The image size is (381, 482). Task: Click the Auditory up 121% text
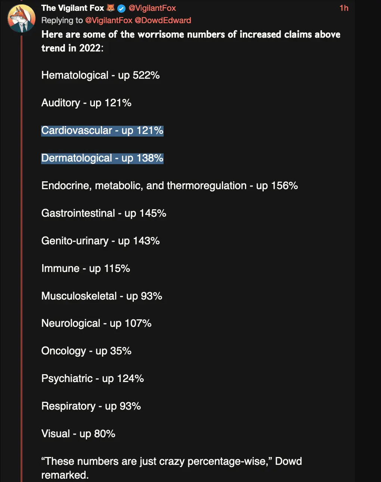[x=86, y=103]
